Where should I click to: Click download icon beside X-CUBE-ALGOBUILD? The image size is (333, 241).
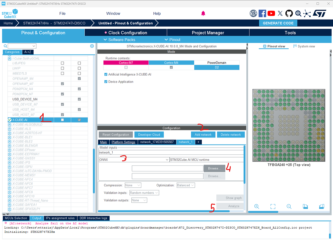[x=10, y=124]
